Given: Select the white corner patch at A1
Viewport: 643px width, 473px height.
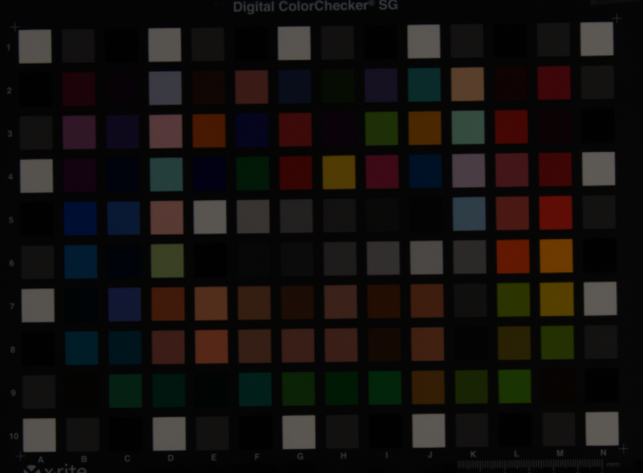Looking at the screenshot, I should [x=35, y=46].
